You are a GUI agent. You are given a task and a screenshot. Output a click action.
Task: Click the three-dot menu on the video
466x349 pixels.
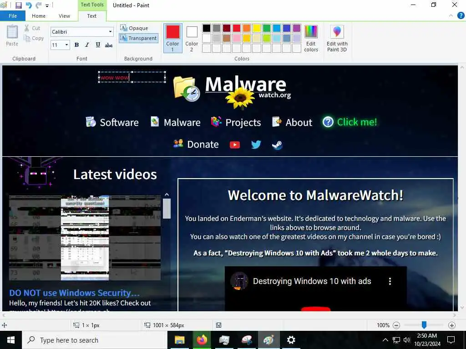pyautogui.click(x=390, y=281)
